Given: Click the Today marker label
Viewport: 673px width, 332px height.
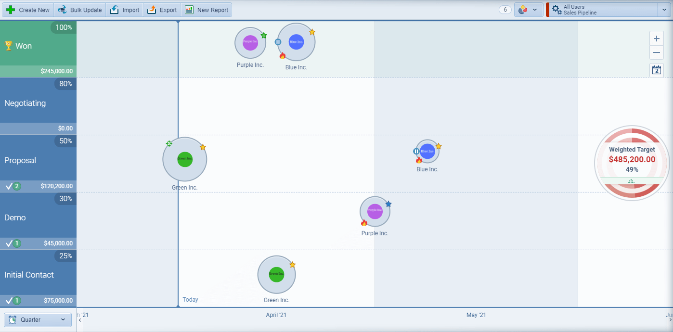Looking at the screenshot, I should click(x=190, y=299).
